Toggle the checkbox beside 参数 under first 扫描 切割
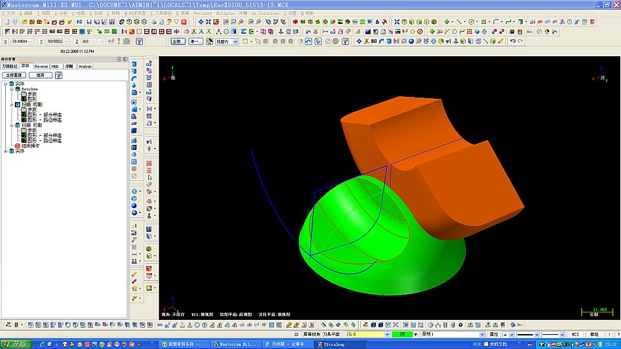621x349 pixels. point(23,110)
